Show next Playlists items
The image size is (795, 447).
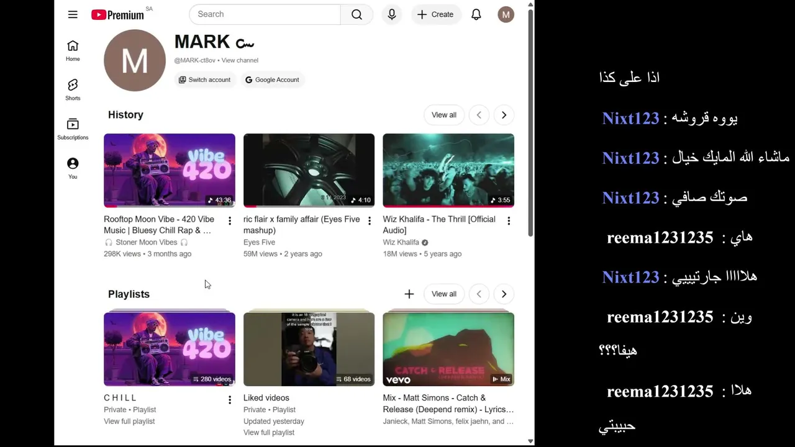click(x=504, y=294)
